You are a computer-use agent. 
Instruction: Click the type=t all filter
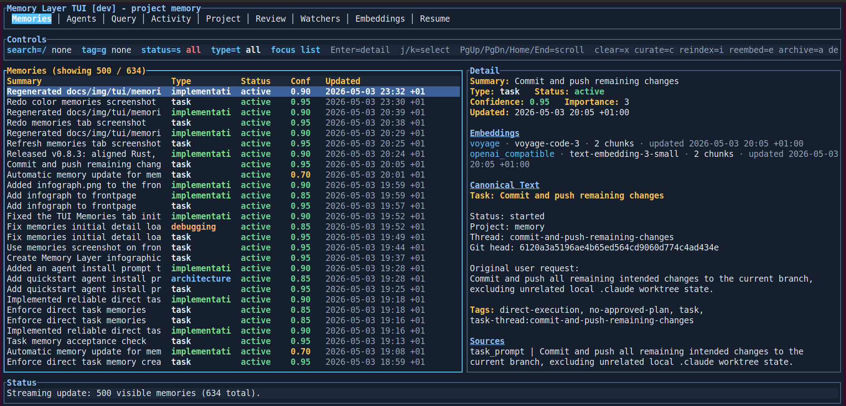[236, 50]
